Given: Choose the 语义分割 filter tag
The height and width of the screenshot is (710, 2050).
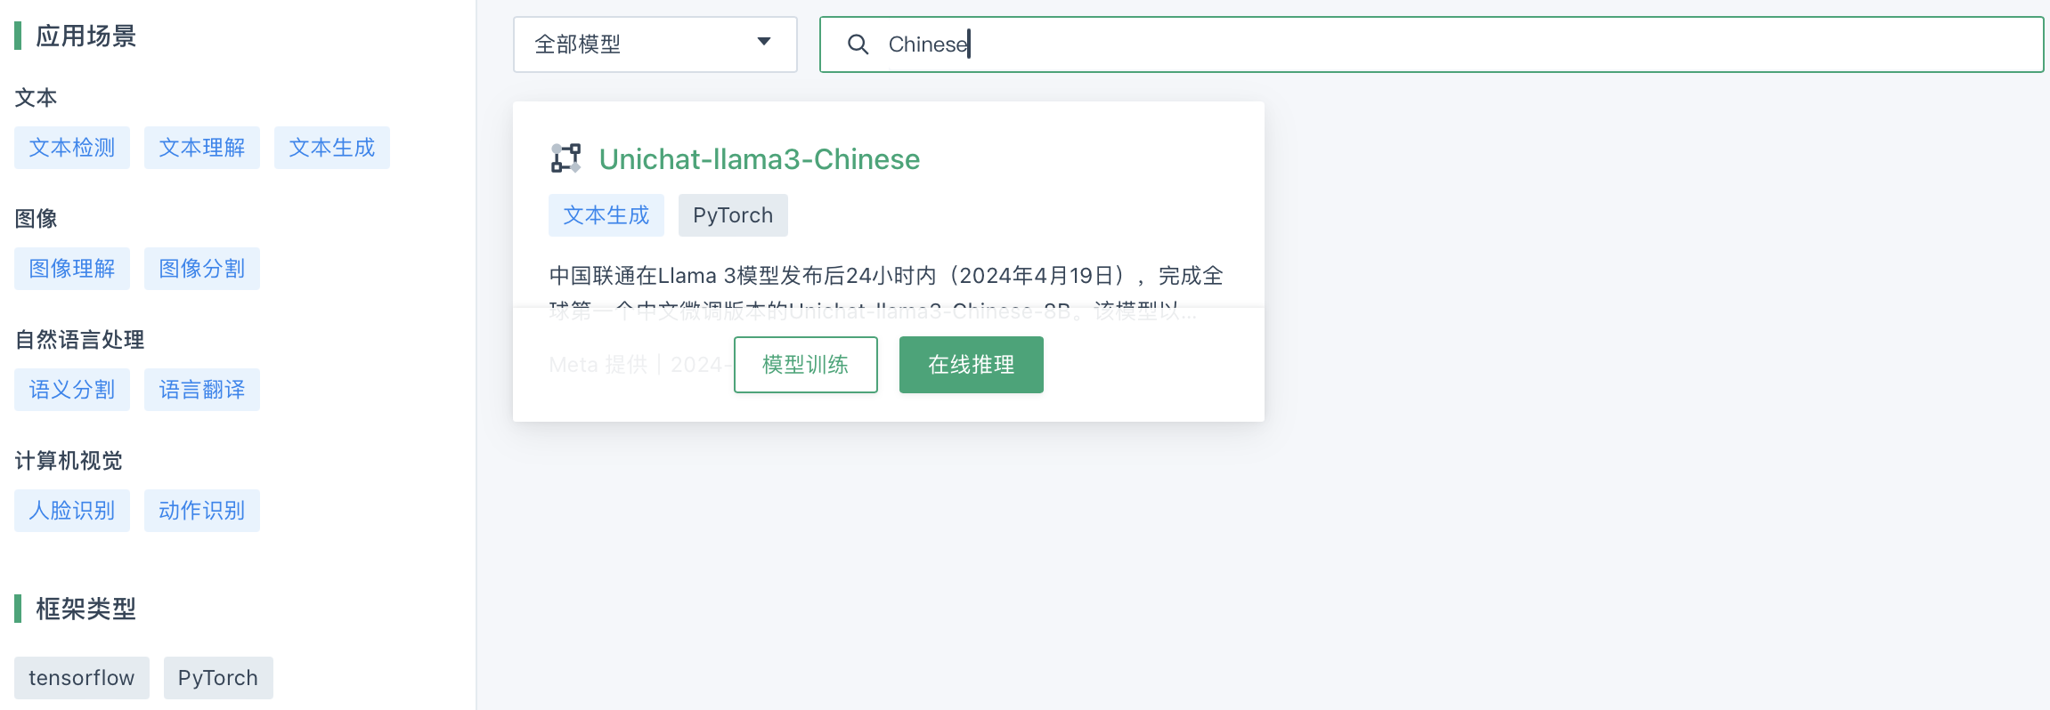Looking at the screenshot, I should (x=72, y=390).
